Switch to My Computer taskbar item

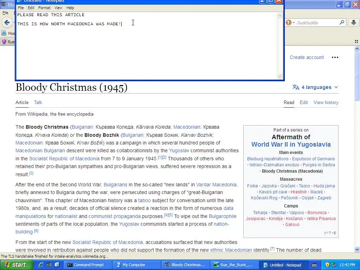coord(136,265)
